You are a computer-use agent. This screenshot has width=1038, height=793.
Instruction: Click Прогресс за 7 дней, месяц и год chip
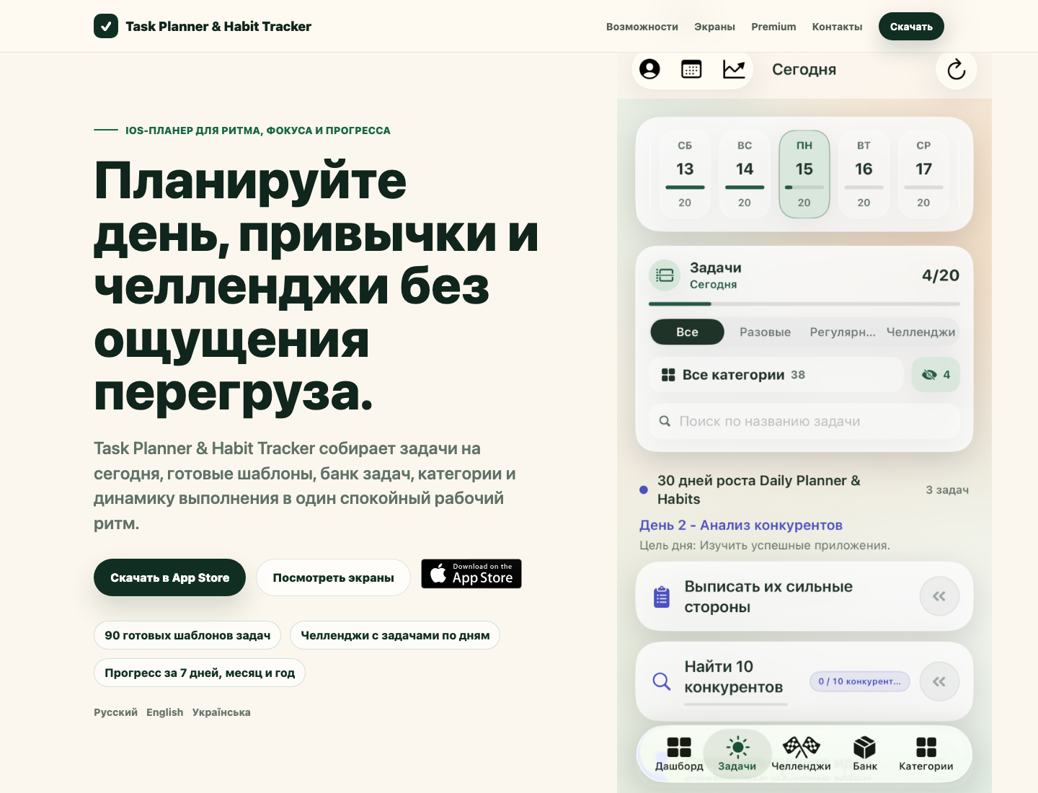tap(200, 673)
